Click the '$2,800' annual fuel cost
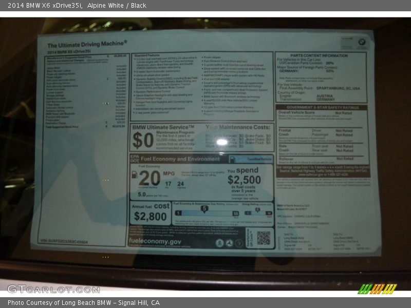The image size is (411, 308). point(150,217)
